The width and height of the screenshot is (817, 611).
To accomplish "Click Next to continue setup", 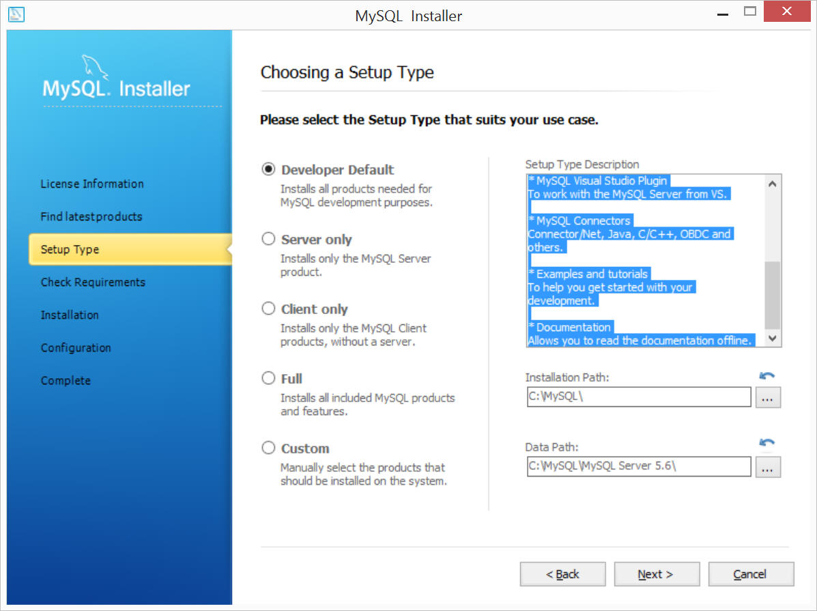I will (657, 574).
